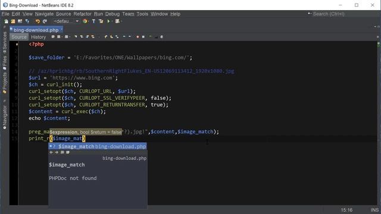381x214 pixels.
Task: Open the Tools menu
Action: click(142, 14)
